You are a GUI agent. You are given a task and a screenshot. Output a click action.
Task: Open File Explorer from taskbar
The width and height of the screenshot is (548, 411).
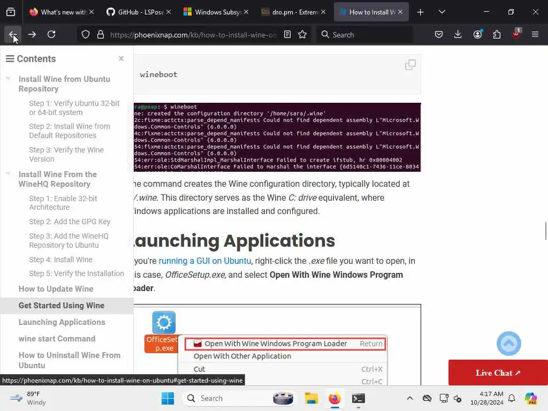(311, 398)
